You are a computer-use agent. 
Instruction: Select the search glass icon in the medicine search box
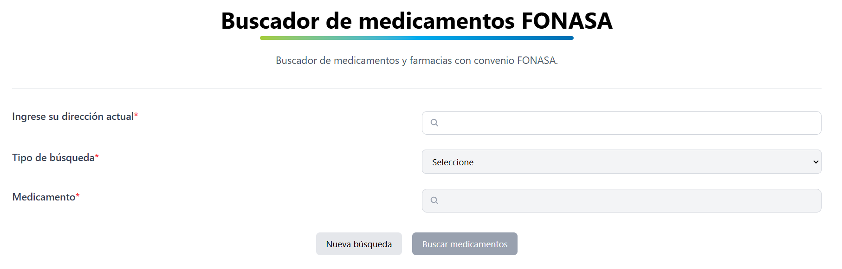click(x=434, y=200)
